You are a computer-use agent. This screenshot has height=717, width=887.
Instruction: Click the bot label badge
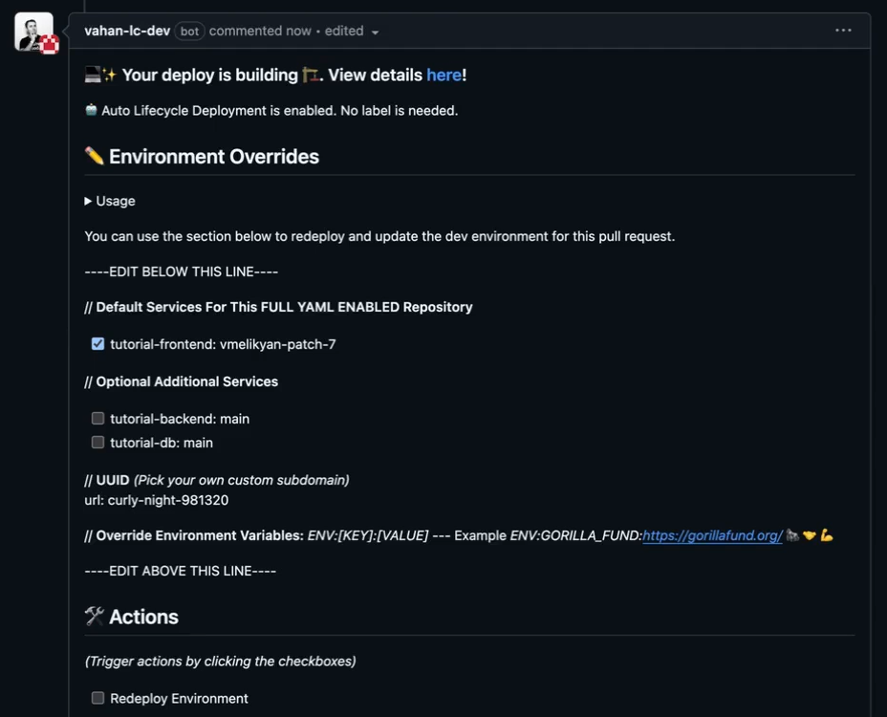click(x=189, y=32)
